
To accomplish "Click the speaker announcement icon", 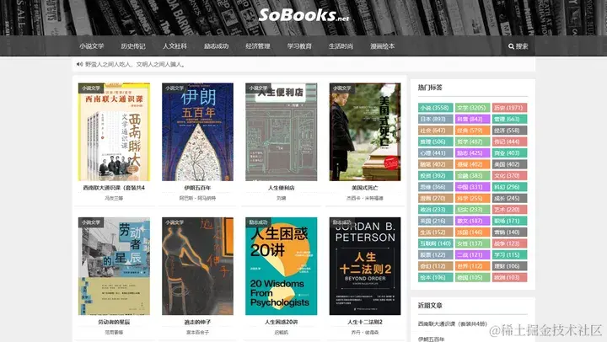I will (x=79, y=64).
